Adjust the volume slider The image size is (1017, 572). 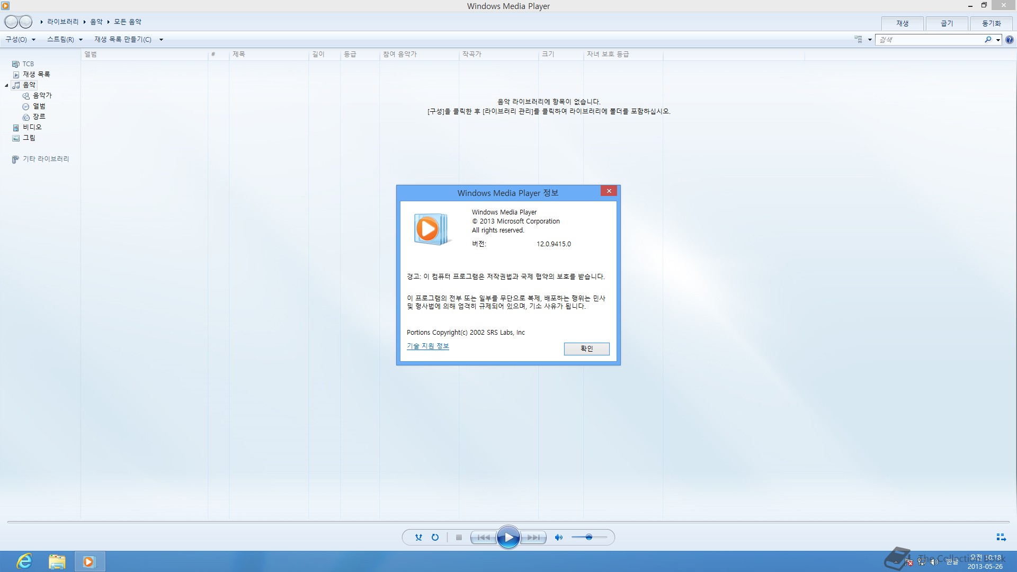589,537
